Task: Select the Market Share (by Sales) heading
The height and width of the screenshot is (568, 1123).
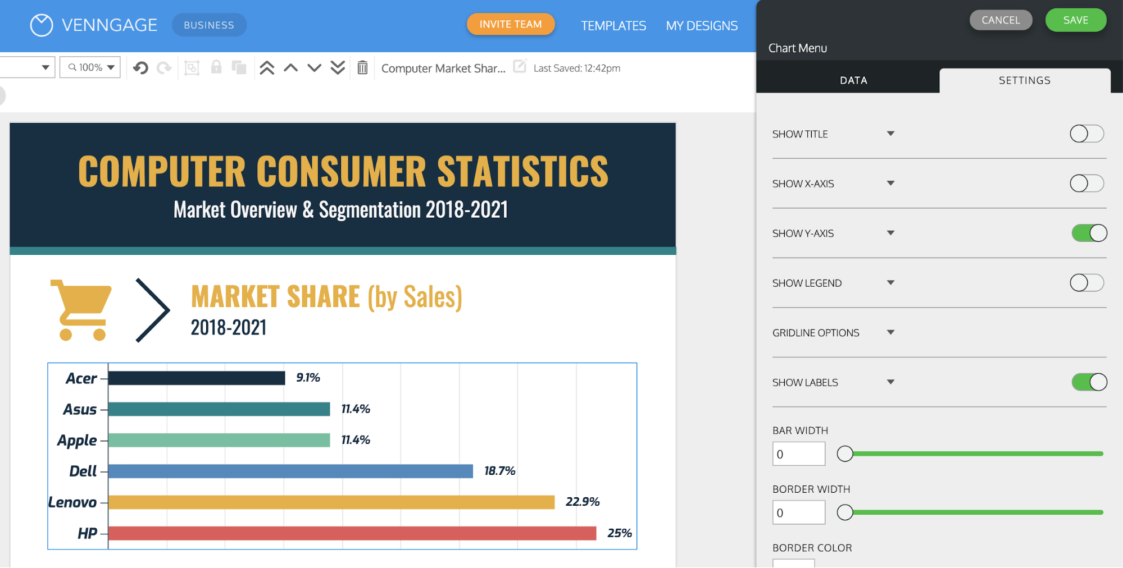Action: [326, 296]
